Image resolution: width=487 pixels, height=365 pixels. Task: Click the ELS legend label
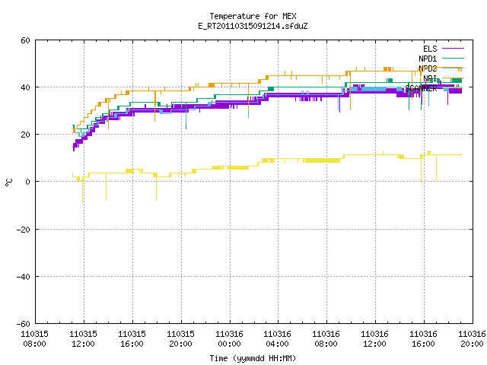(430, 49)
